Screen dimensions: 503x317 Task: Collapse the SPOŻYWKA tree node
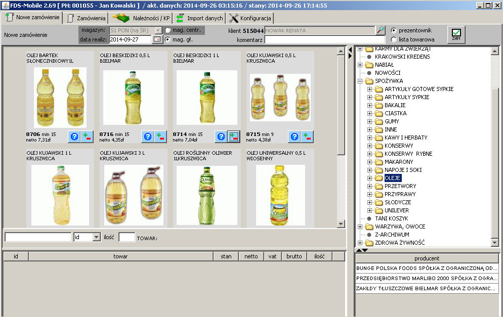click(360, 81)
